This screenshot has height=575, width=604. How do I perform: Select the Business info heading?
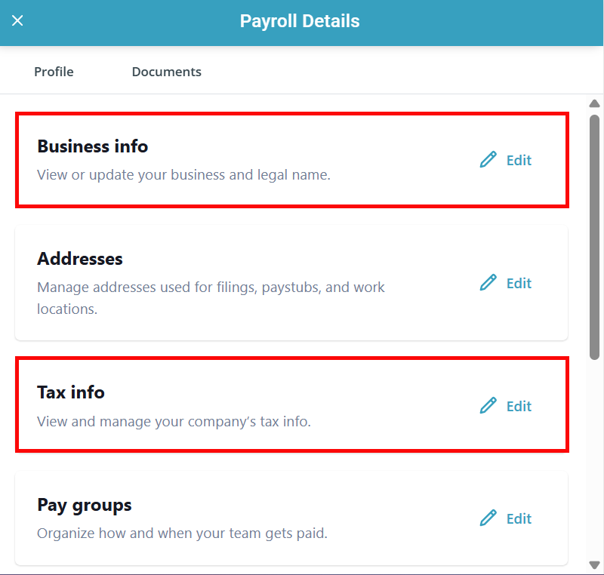[x=93, y=146]
